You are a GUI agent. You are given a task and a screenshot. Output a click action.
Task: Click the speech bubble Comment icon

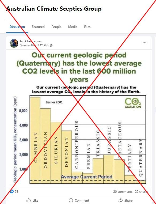point(71,200)
